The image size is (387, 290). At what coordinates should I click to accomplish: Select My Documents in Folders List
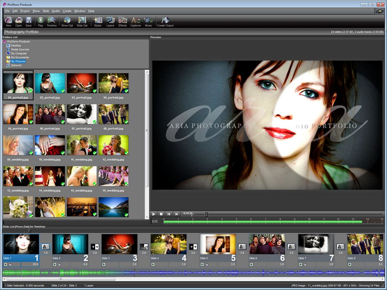pyautogui.click(x=20, y=57)
